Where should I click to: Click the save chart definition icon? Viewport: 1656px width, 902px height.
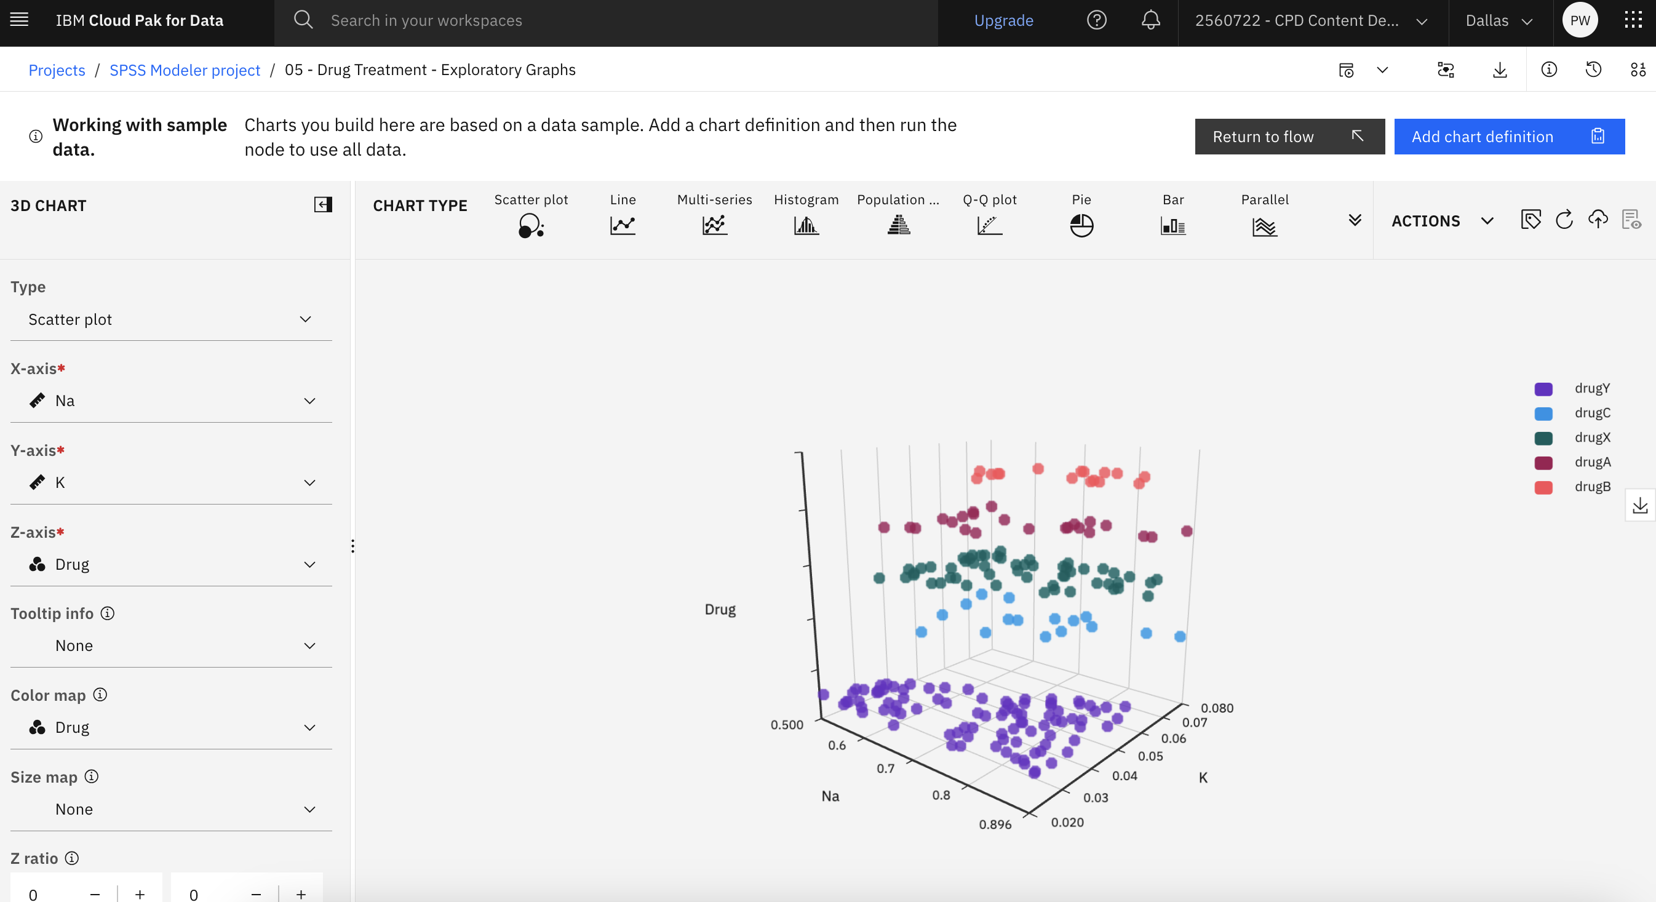[1598, 220]
